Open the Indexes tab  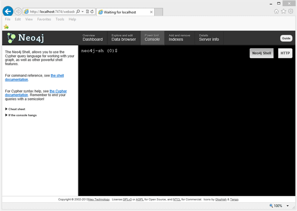tap(179, 38)
